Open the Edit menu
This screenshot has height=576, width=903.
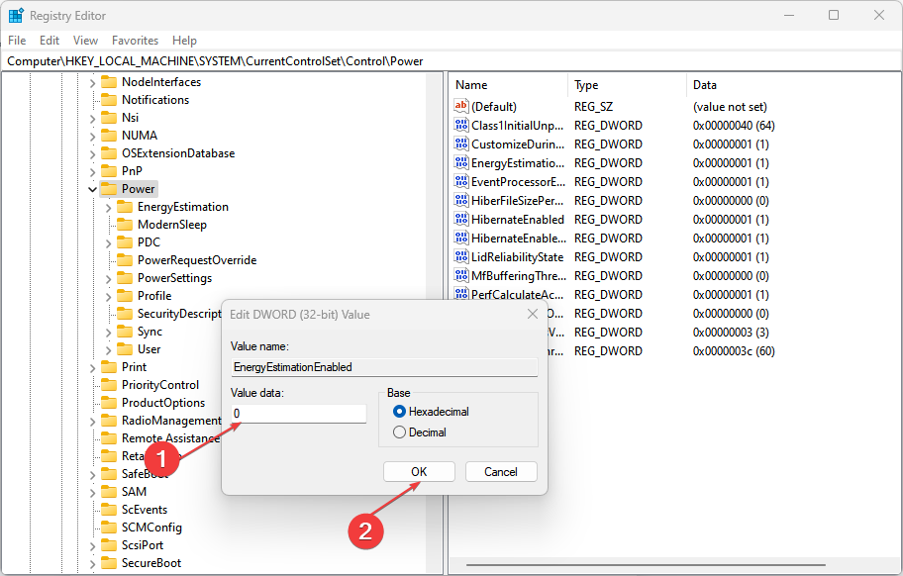(x=50, y=41)
